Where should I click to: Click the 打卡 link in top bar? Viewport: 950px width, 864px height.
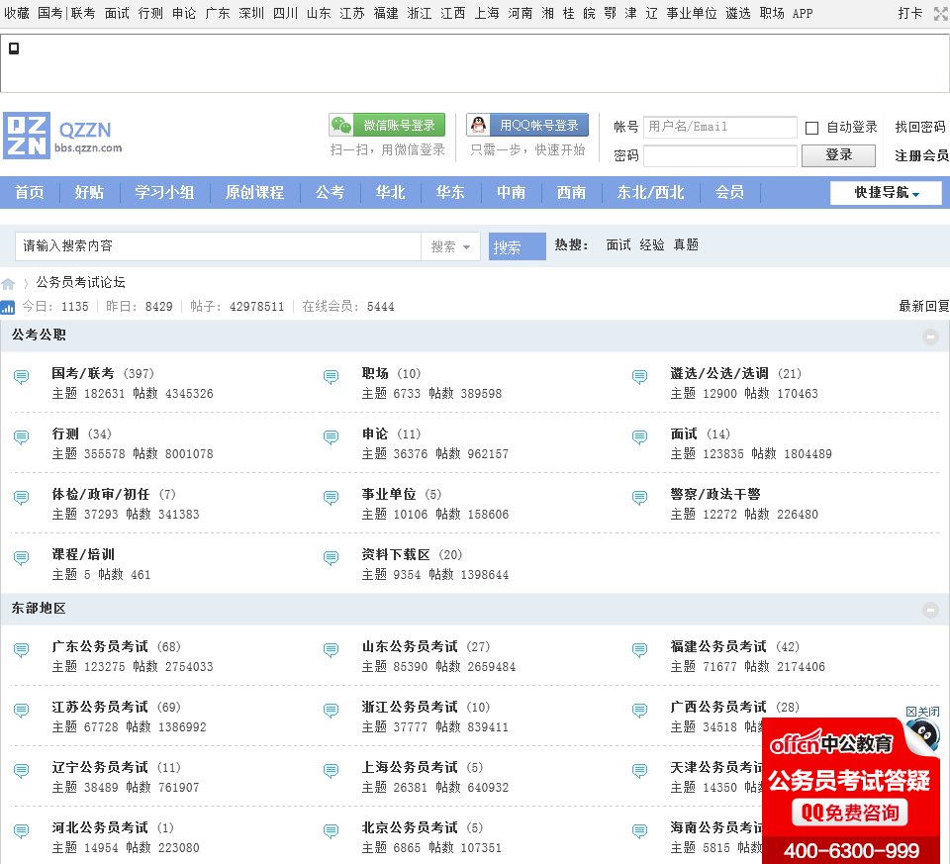pyautogui.click(x=910, y=13)
